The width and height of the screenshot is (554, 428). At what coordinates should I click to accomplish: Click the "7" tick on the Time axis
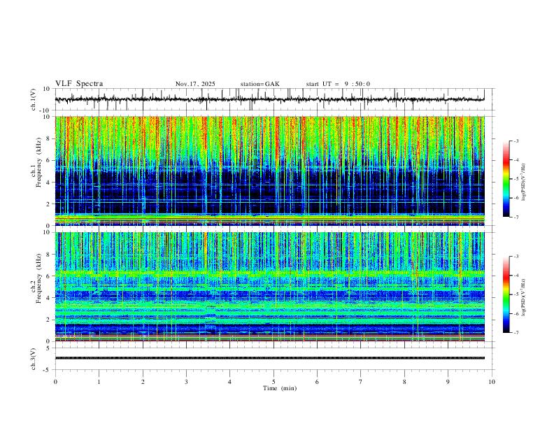(361, 382)
